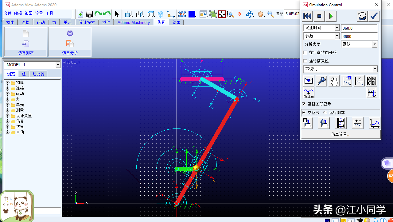Click the wrench tool in Simulation Control
393x222 pixels.
[x=321, y=81]
